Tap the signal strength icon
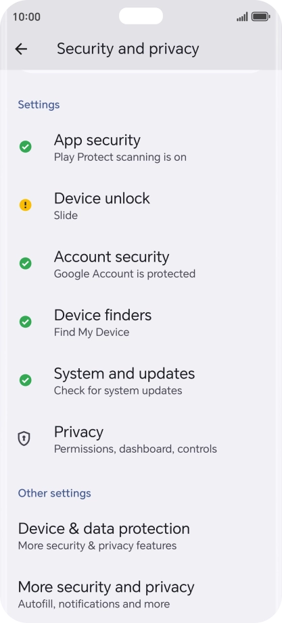Image resolution: width=282 pixels, height=623 pixels. pyautogui.click(x=242, y=17)
